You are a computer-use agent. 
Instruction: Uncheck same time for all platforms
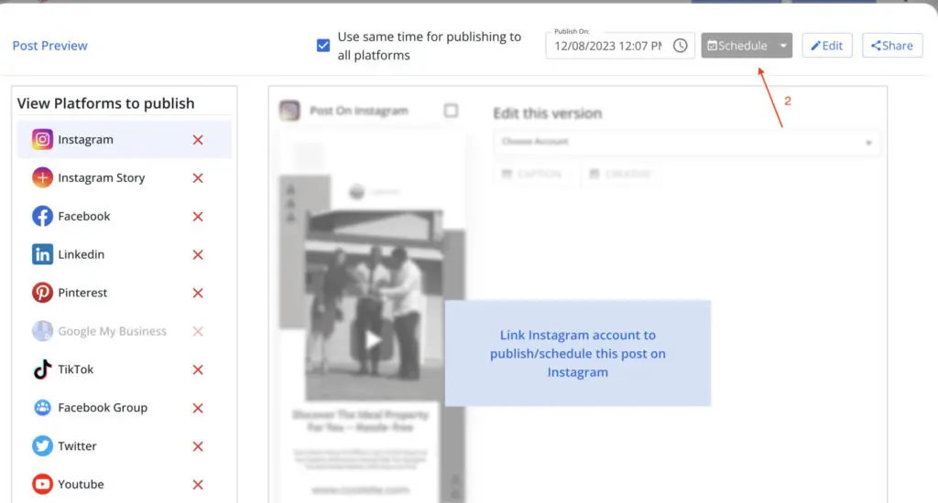point(323,46)
